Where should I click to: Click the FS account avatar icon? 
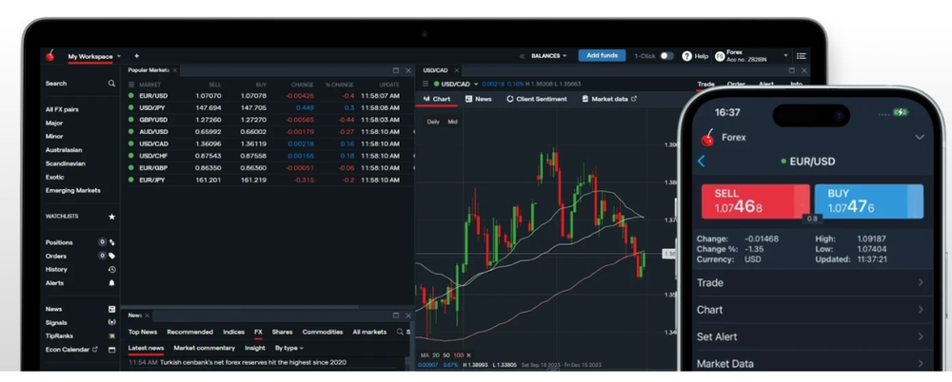pyautogui.click(x=720, y=56)
